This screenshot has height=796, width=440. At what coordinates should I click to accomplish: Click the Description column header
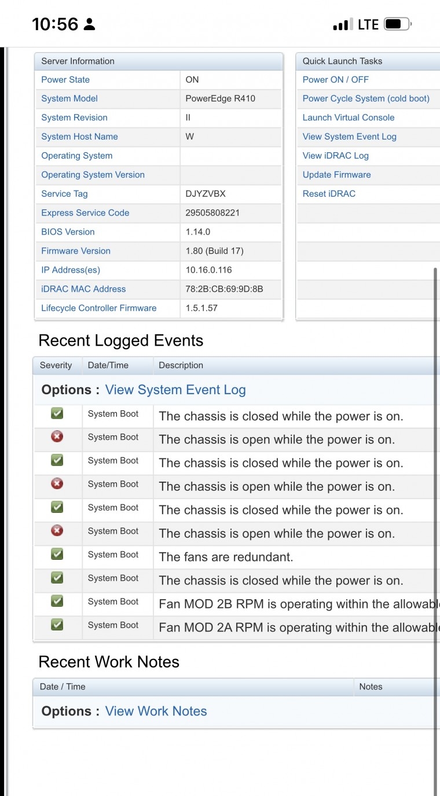click(181, 365)
